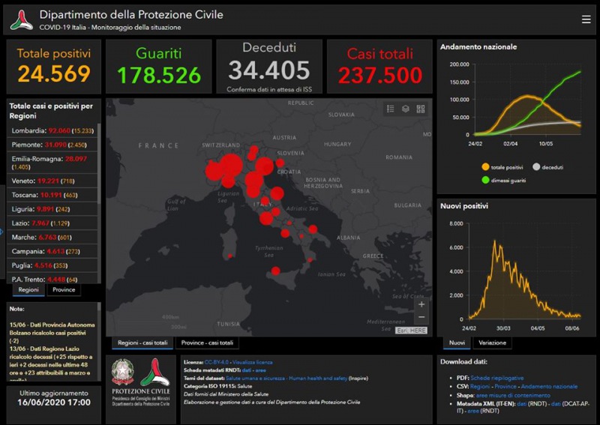Viewport: 600px width, 425px height.
Task: Expand the collapsed left side panel arrow
Action: point(2,231)
